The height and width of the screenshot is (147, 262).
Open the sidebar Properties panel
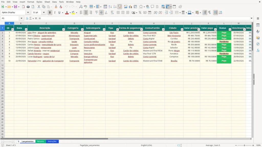coord(258,25)
